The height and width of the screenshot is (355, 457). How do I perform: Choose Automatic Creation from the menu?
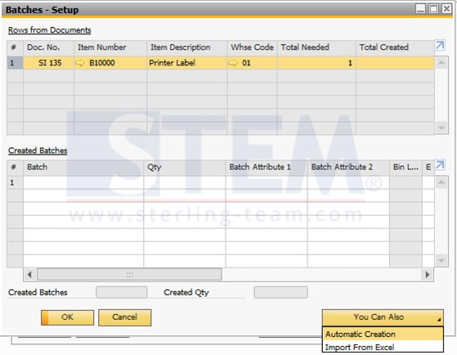pyautogui.click(x=383, y=334)
